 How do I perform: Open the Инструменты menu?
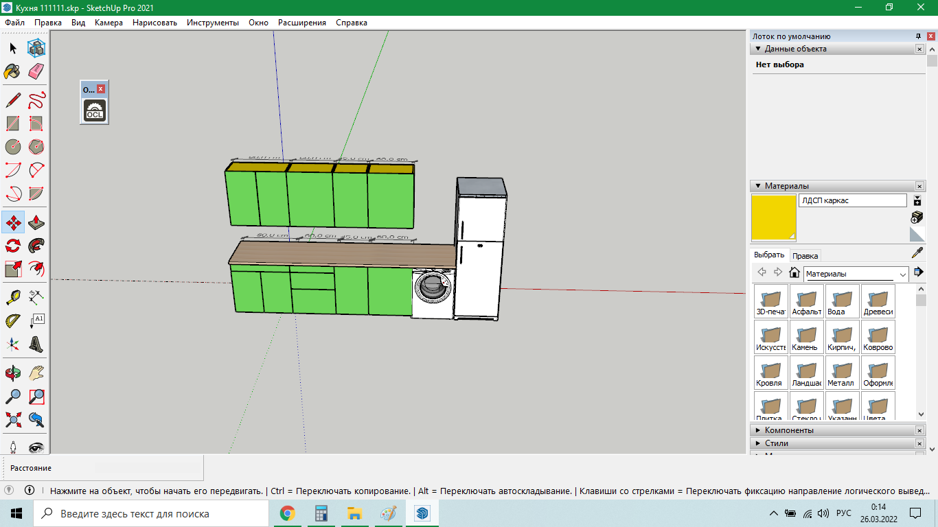tap(213, 23)
